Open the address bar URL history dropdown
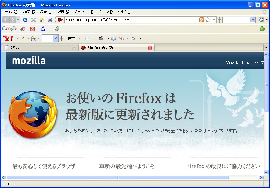 point(214,20)
